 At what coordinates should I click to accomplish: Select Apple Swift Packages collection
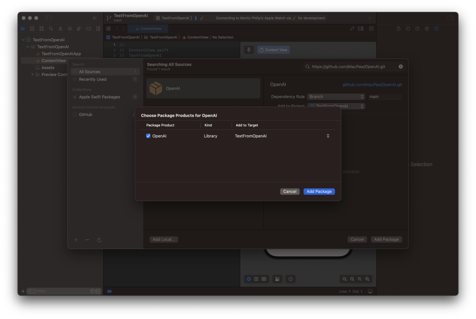coord(105,97)
